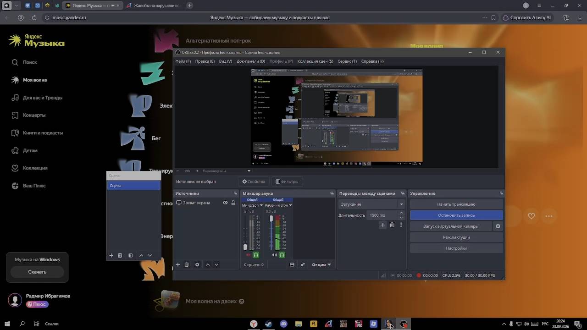
Task: Open the Файл menu in OBS
Action: click(x=183, y=61)
